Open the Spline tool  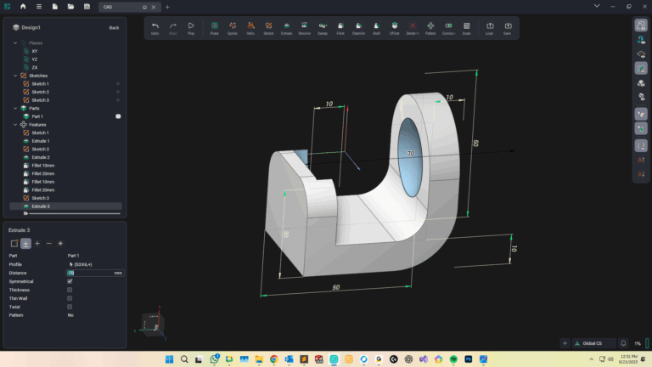click(232, 28)
